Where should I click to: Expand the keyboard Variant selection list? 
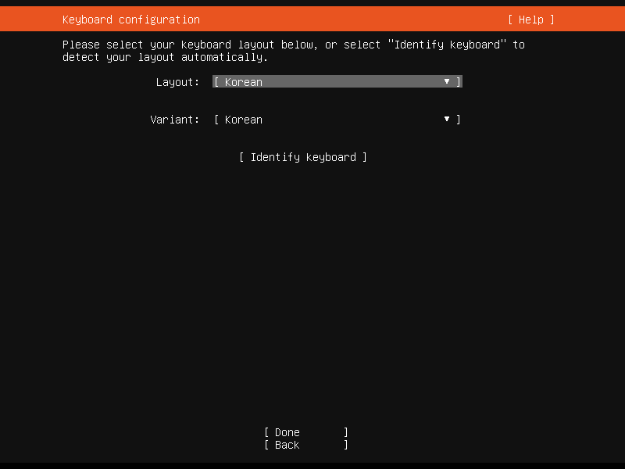pos(336,119)
